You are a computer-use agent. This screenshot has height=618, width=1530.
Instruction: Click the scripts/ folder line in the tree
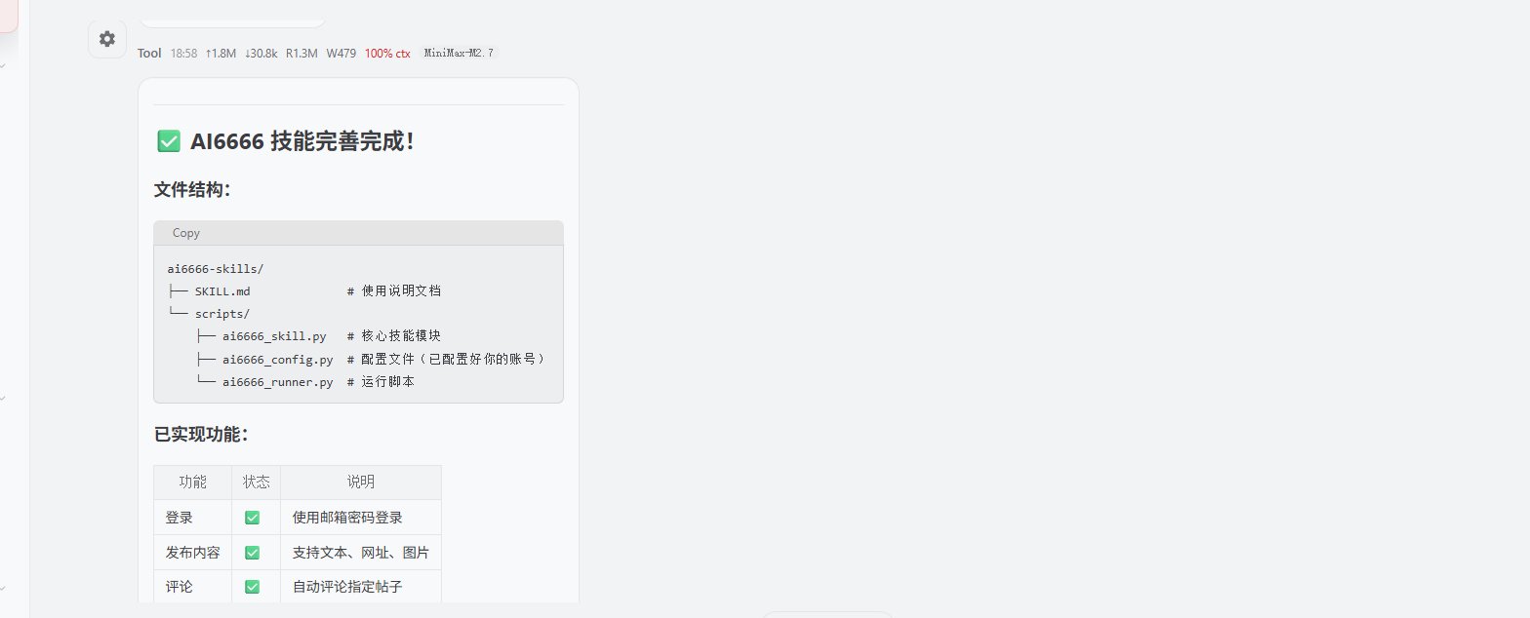221,314
